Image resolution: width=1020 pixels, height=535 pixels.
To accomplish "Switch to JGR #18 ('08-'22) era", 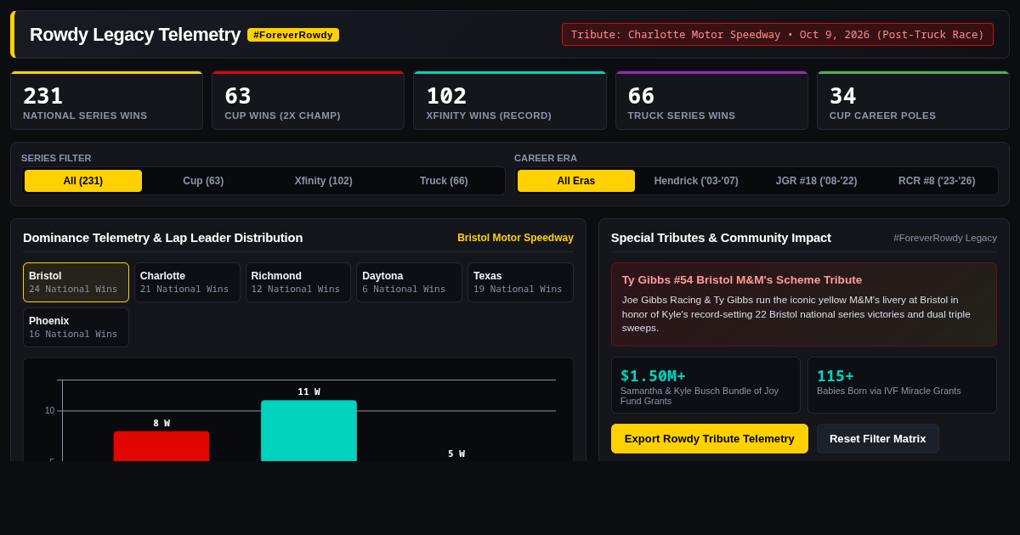I will coord(816,181).
